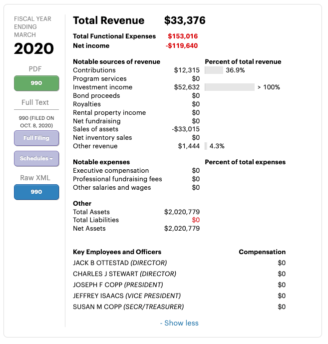This screenshot has height=344, width=328.
Task: Click the Investment income percent bar
Action: pos(229,87)
